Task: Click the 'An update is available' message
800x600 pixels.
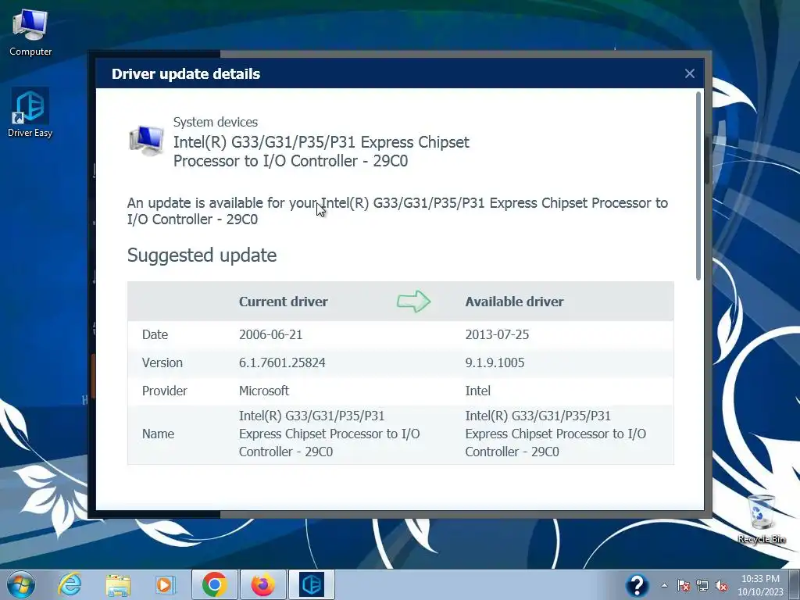Action: click(x=398, y=211)
